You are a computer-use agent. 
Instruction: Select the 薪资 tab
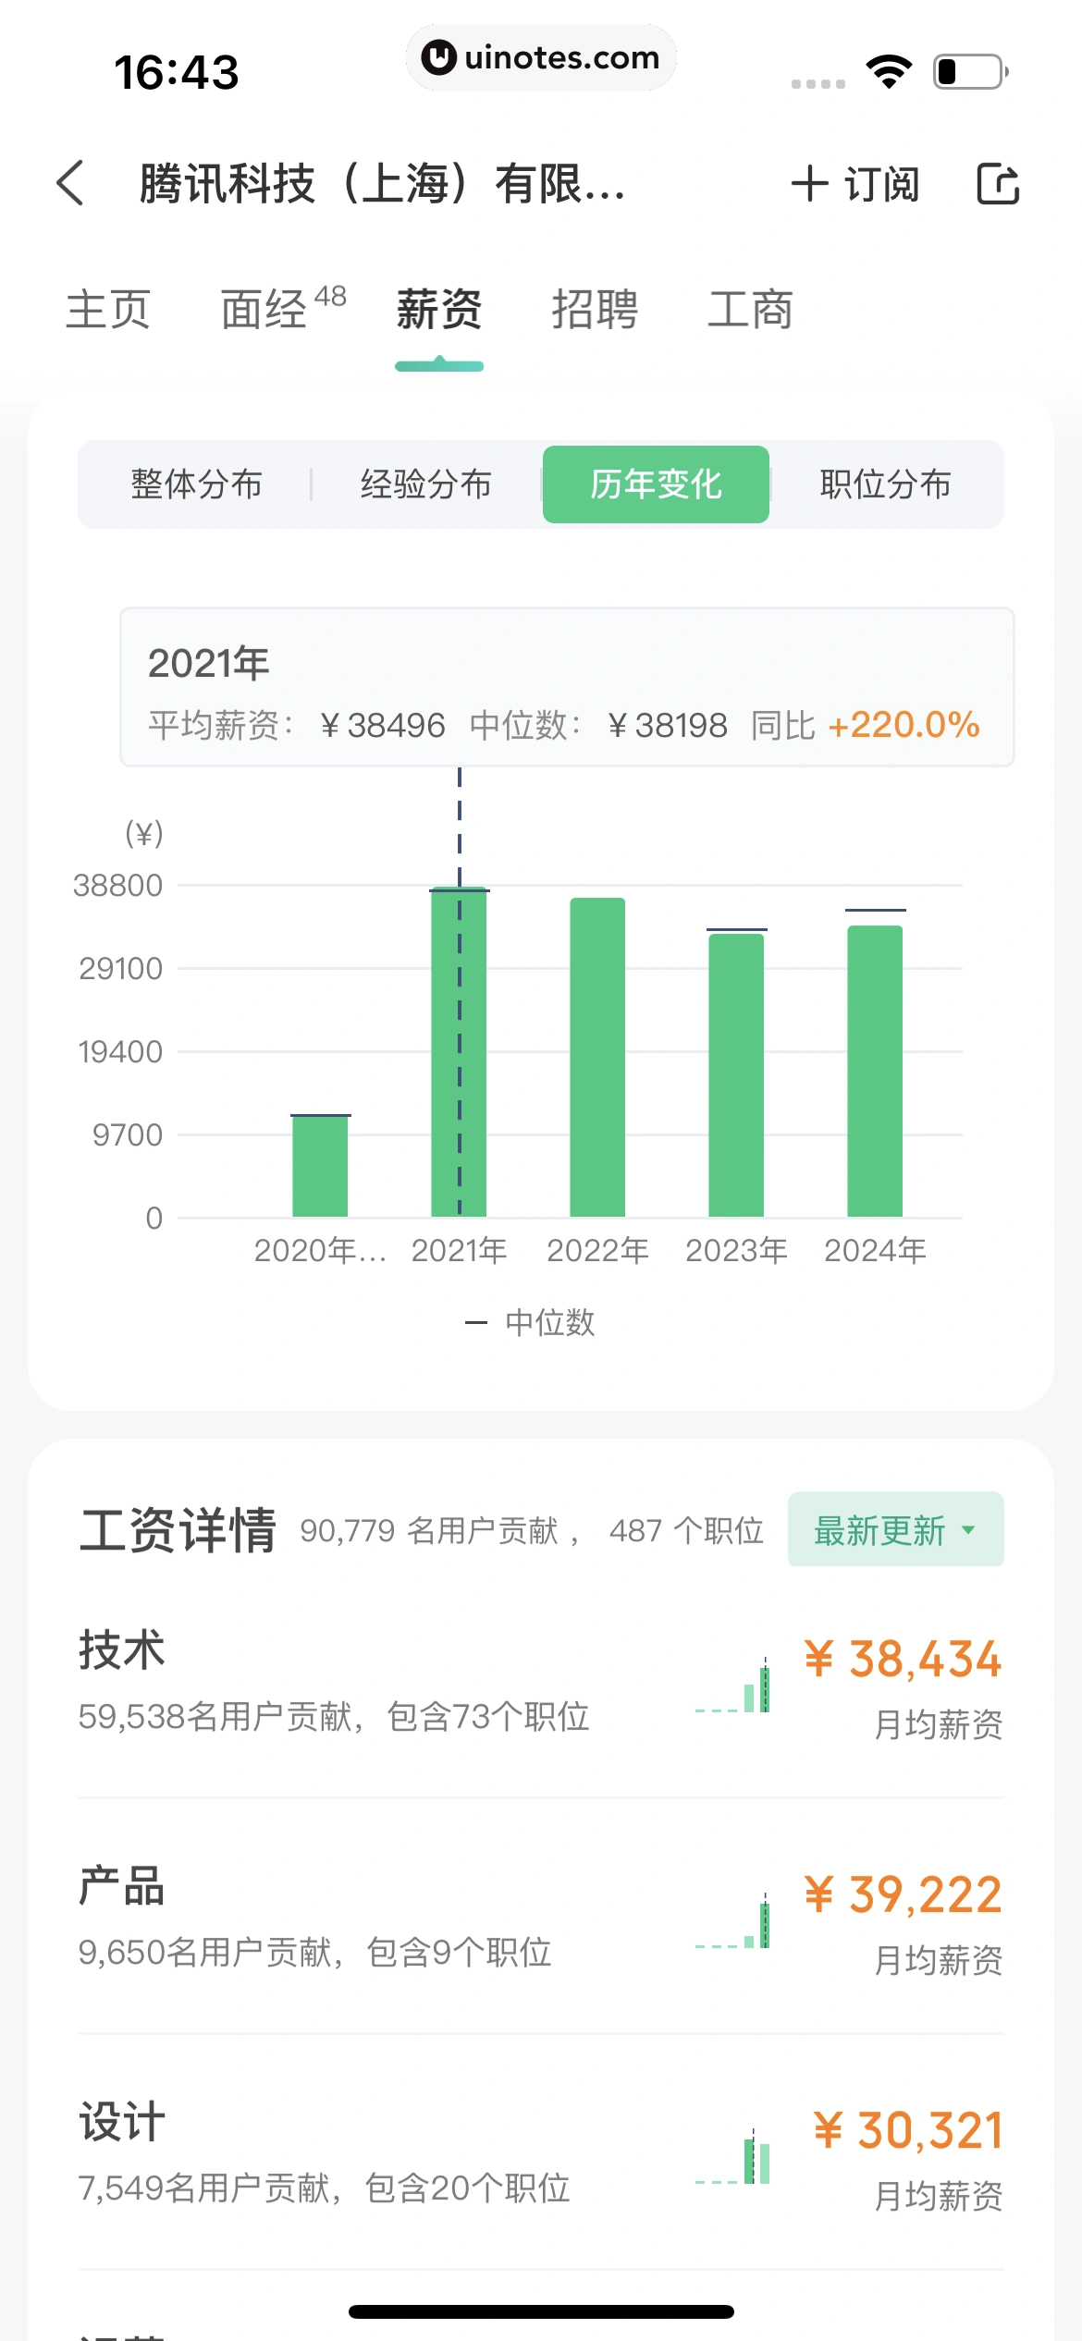click(x=439, y=309)
